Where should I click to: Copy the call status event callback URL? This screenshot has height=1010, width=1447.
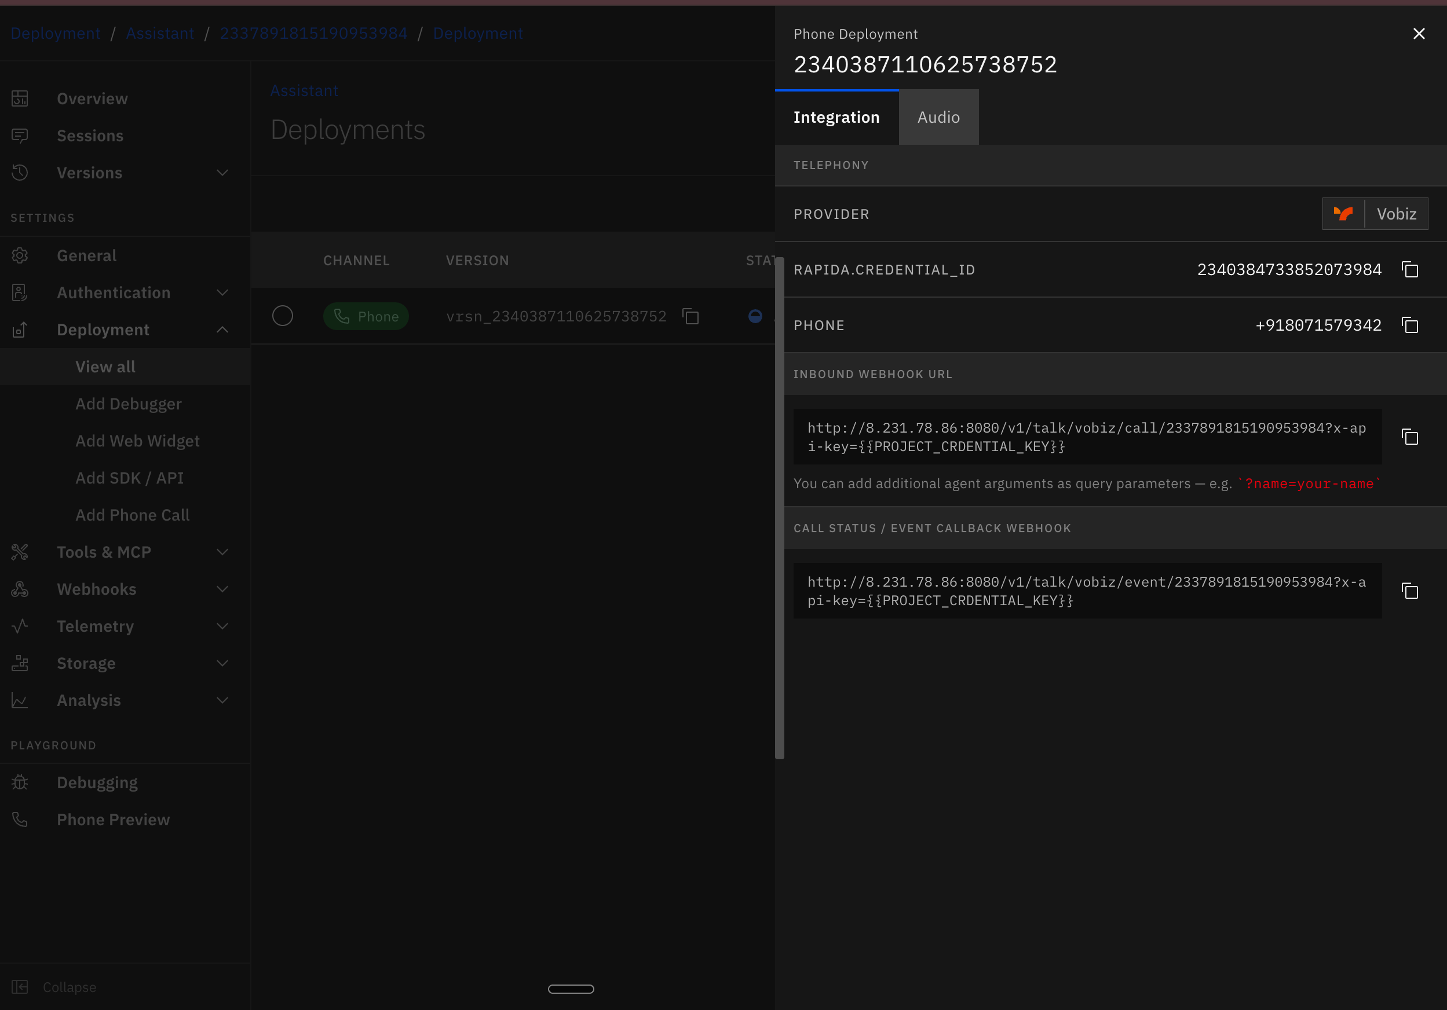tap(1410, 590)
